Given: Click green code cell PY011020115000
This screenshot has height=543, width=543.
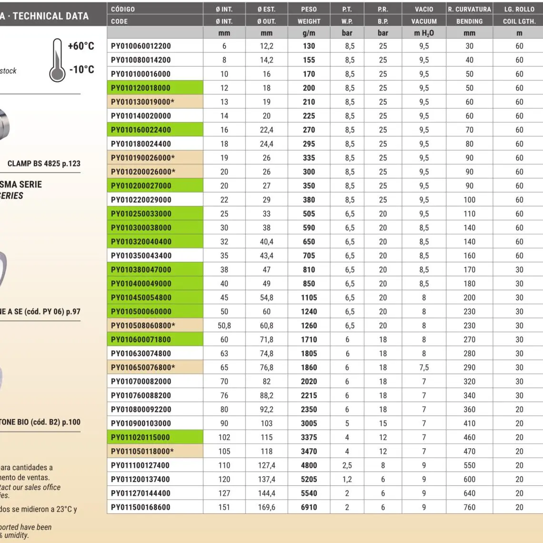Looking at the screenshot, I should point(141,437).
